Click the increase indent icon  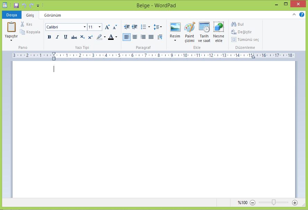click(x=134, y=27)
